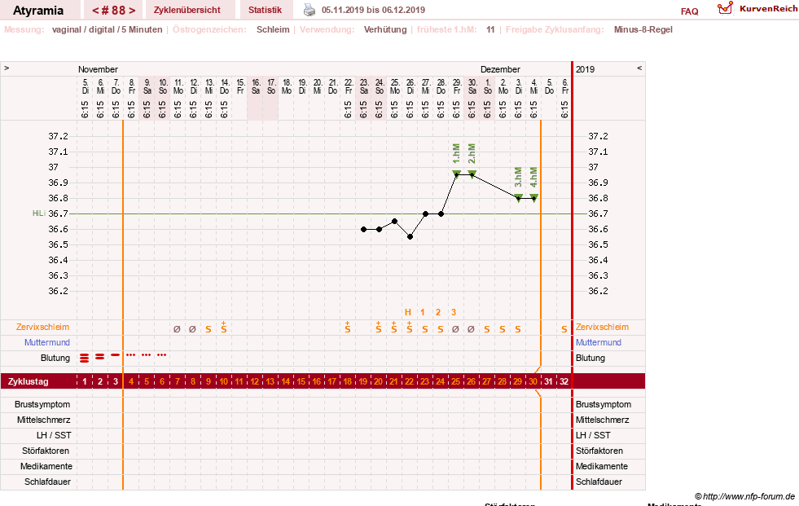This screenshot has height=506, width=799.
Task: Click the 4.hM temperature marker
Action: 534,198
